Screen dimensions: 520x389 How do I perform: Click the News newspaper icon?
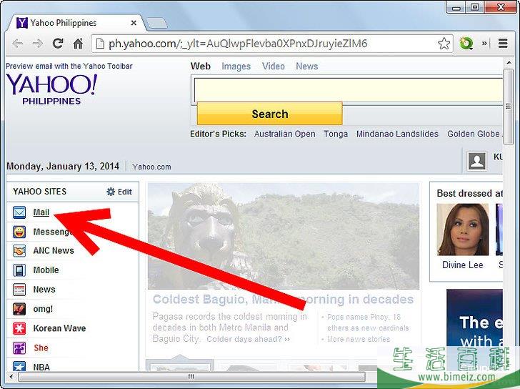tap(19, 290)
